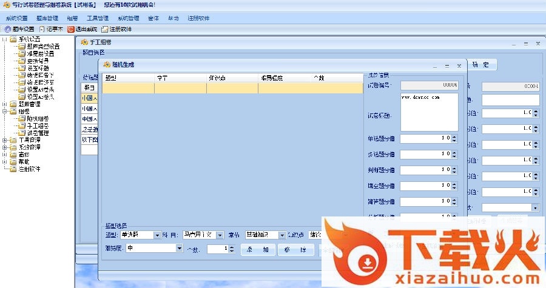Click the 退出系统 exit toolbar icon
This screenshot has height=288, width=546.
(x=83, y=29)
